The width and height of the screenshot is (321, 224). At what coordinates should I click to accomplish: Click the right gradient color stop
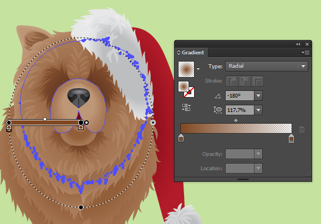291,139
